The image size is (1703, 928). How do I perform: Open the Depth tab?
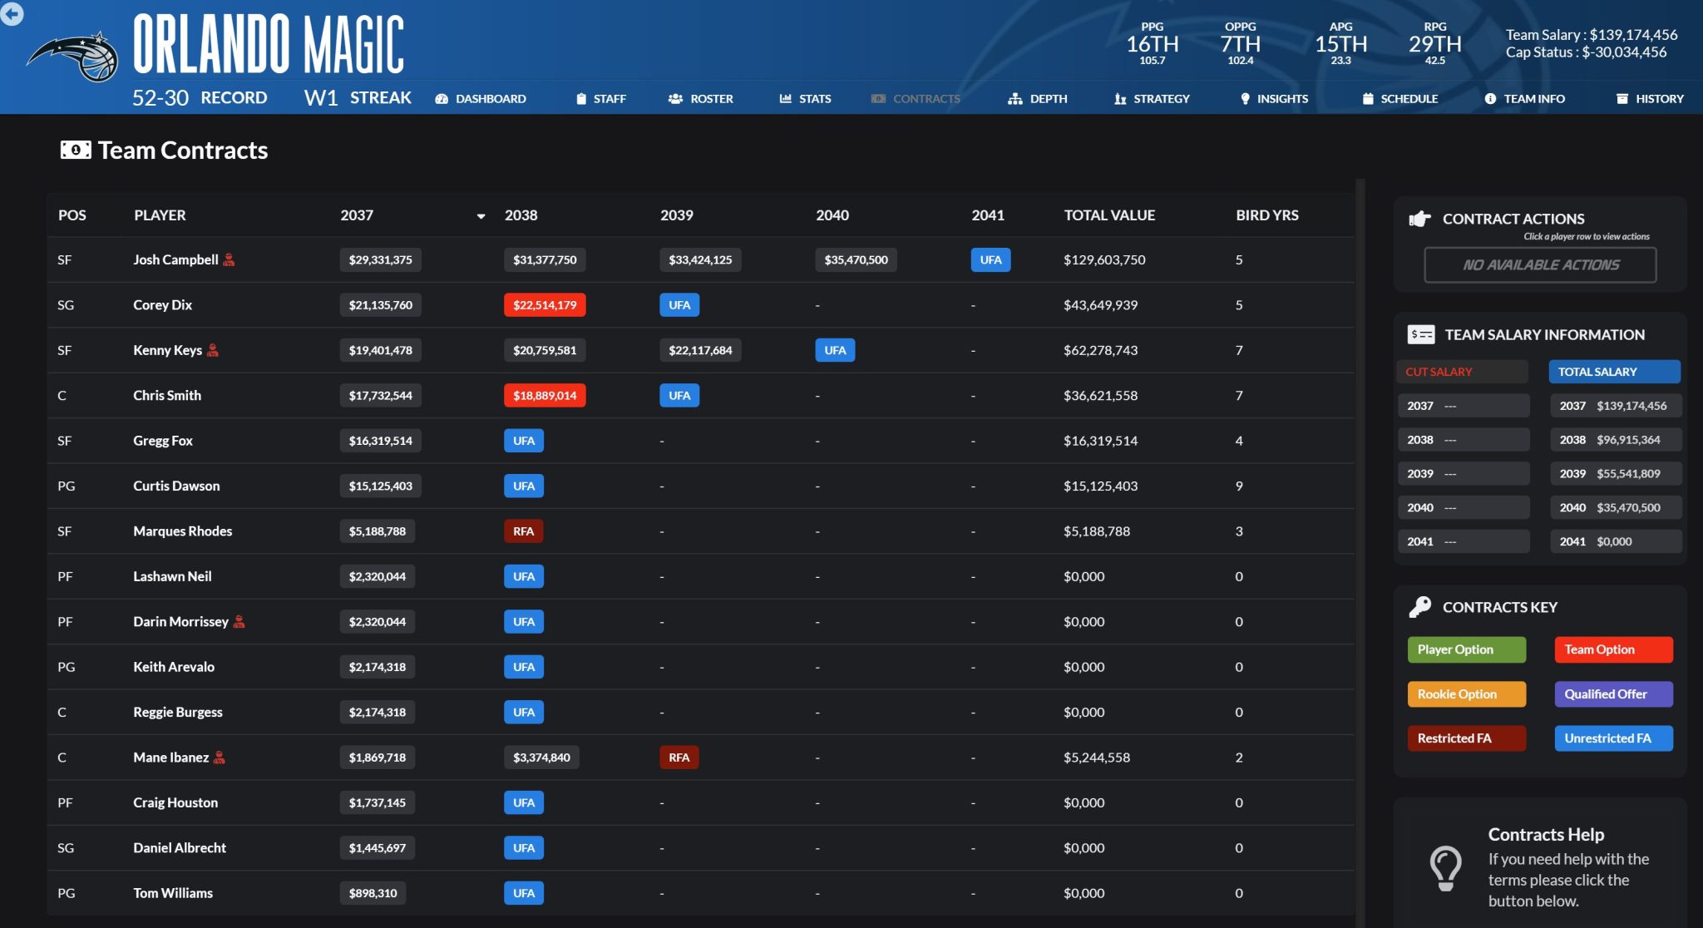pyautogui.click(x=1038, y=98)
